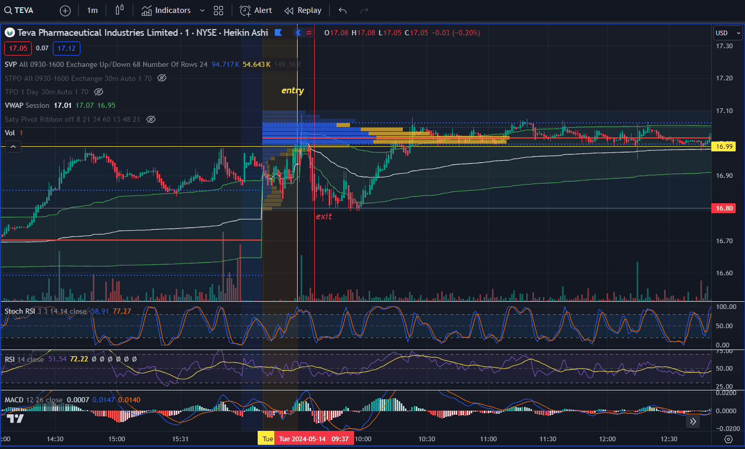
Task: Select the Stoch RSI indicator legend
Action: pyautogui.click(x=46, y=311)
